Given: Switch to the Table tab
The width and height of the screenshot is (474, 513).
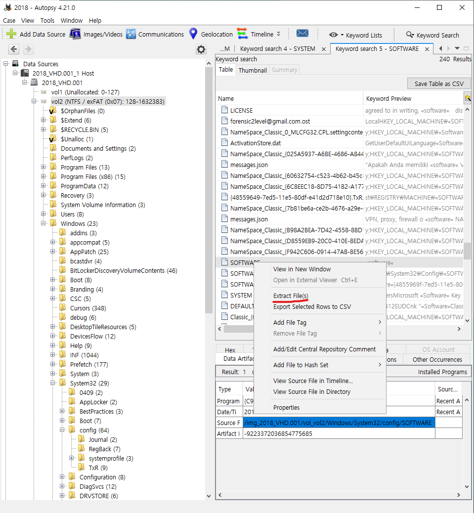Looking at the screenshot, I should click(226, 70).
